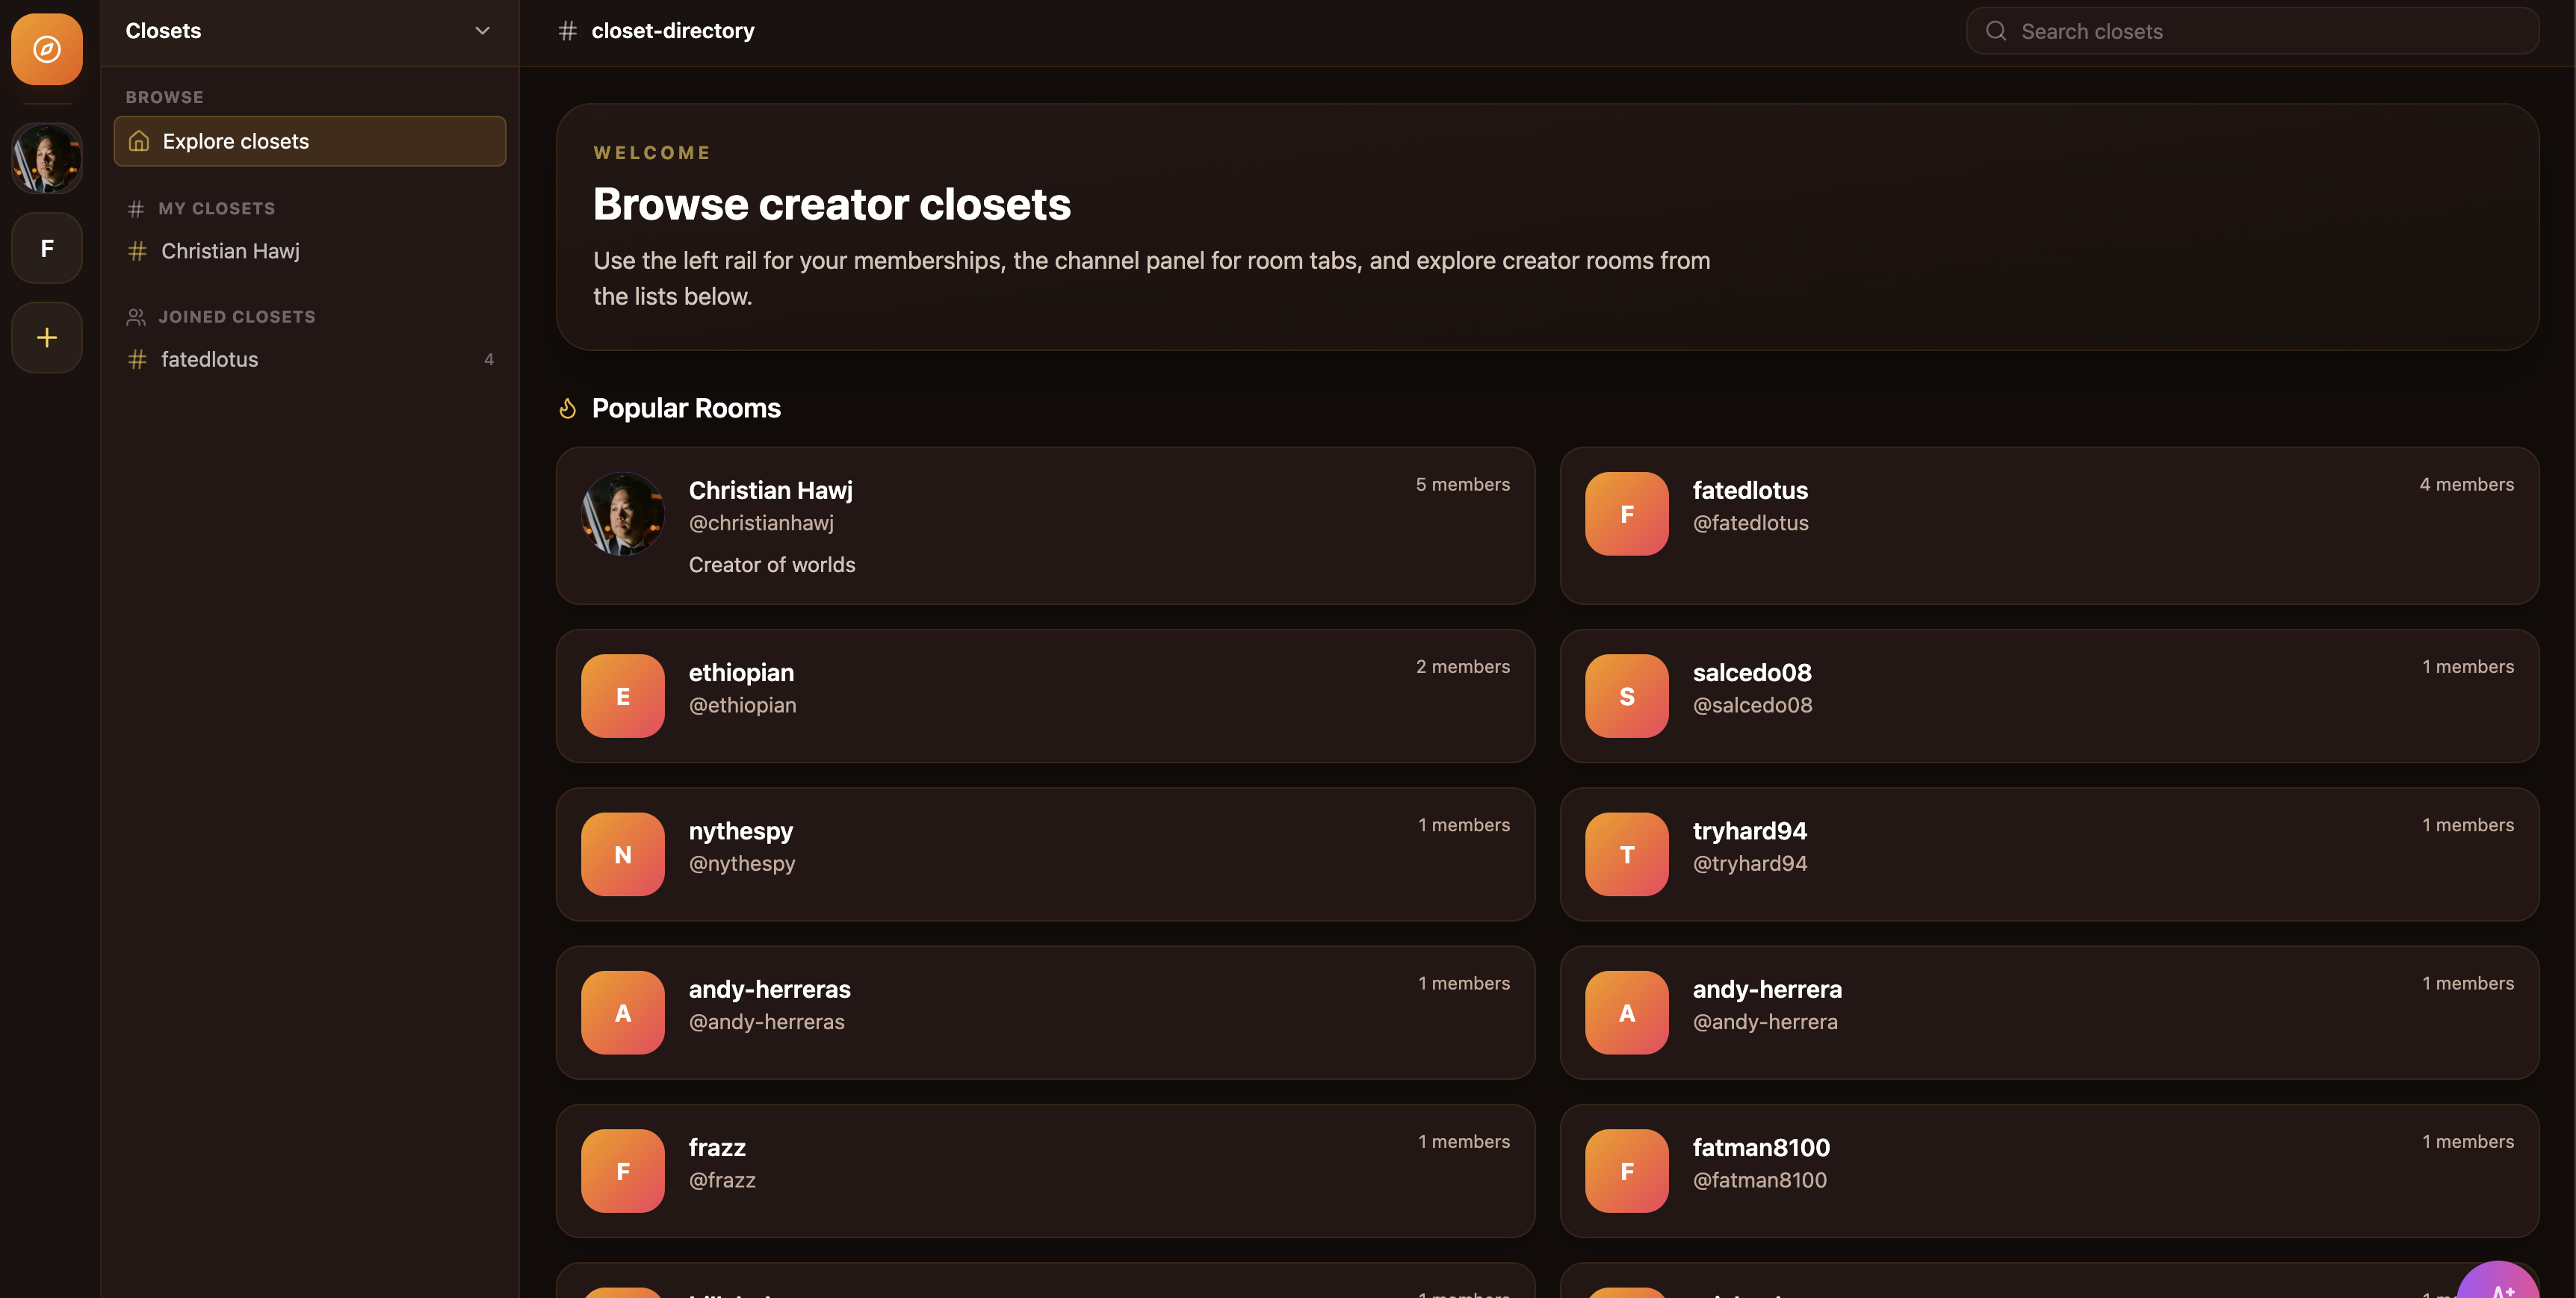
Task: Click the @andy-herrera handle text
Action: pyautogui.click(x=1765, y=1022)
